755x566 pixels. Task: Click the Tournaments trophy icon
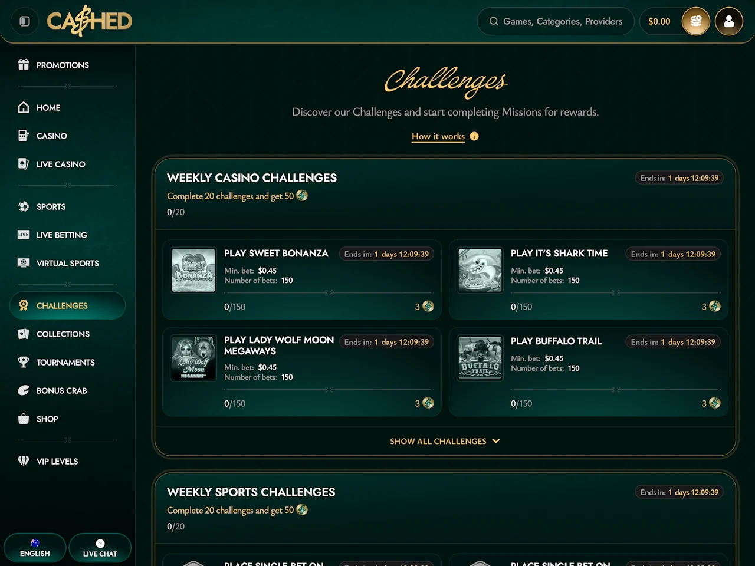pos(24,362)
